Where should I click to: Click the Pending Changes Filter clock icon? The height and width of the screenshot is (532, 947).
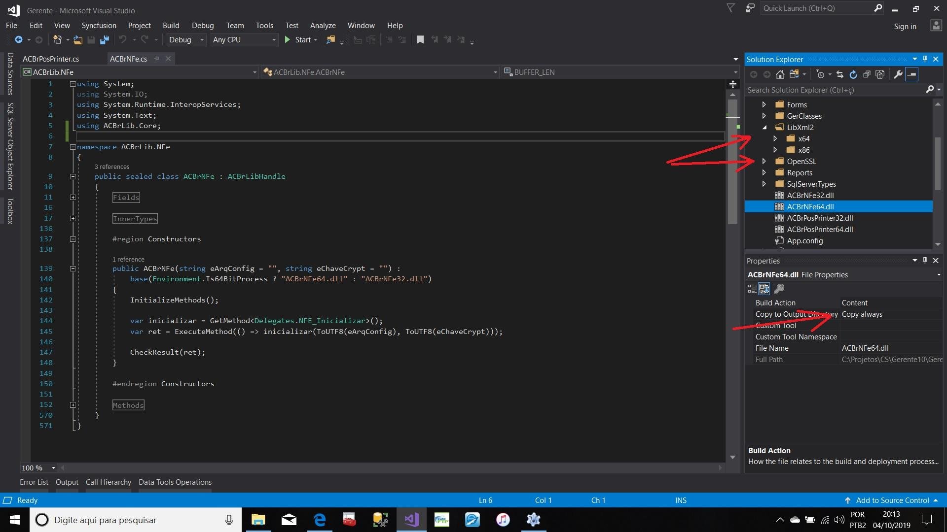click(x=820, y=74)
